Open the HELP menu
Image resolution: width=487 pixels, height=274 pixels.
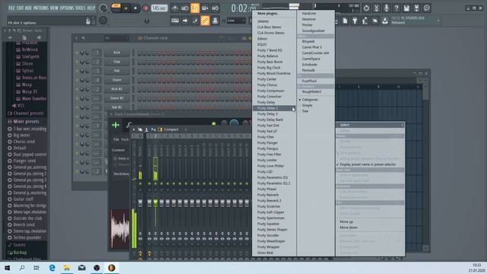91,8
